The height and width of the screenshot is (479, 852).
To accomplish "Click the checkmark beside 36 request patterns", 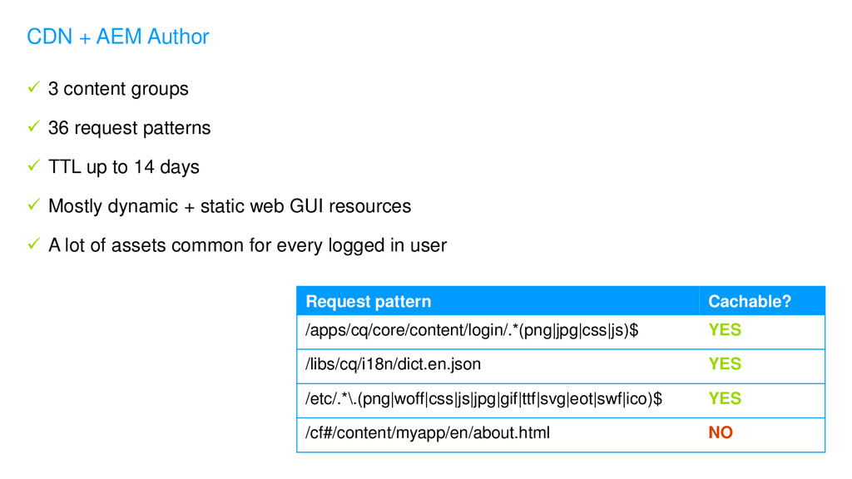I will tap(33, 126).
